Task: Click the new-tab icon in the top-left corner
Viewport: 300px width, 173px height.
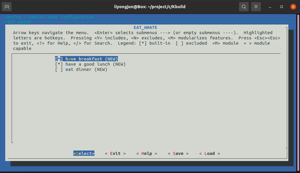Action: [6, 6]
